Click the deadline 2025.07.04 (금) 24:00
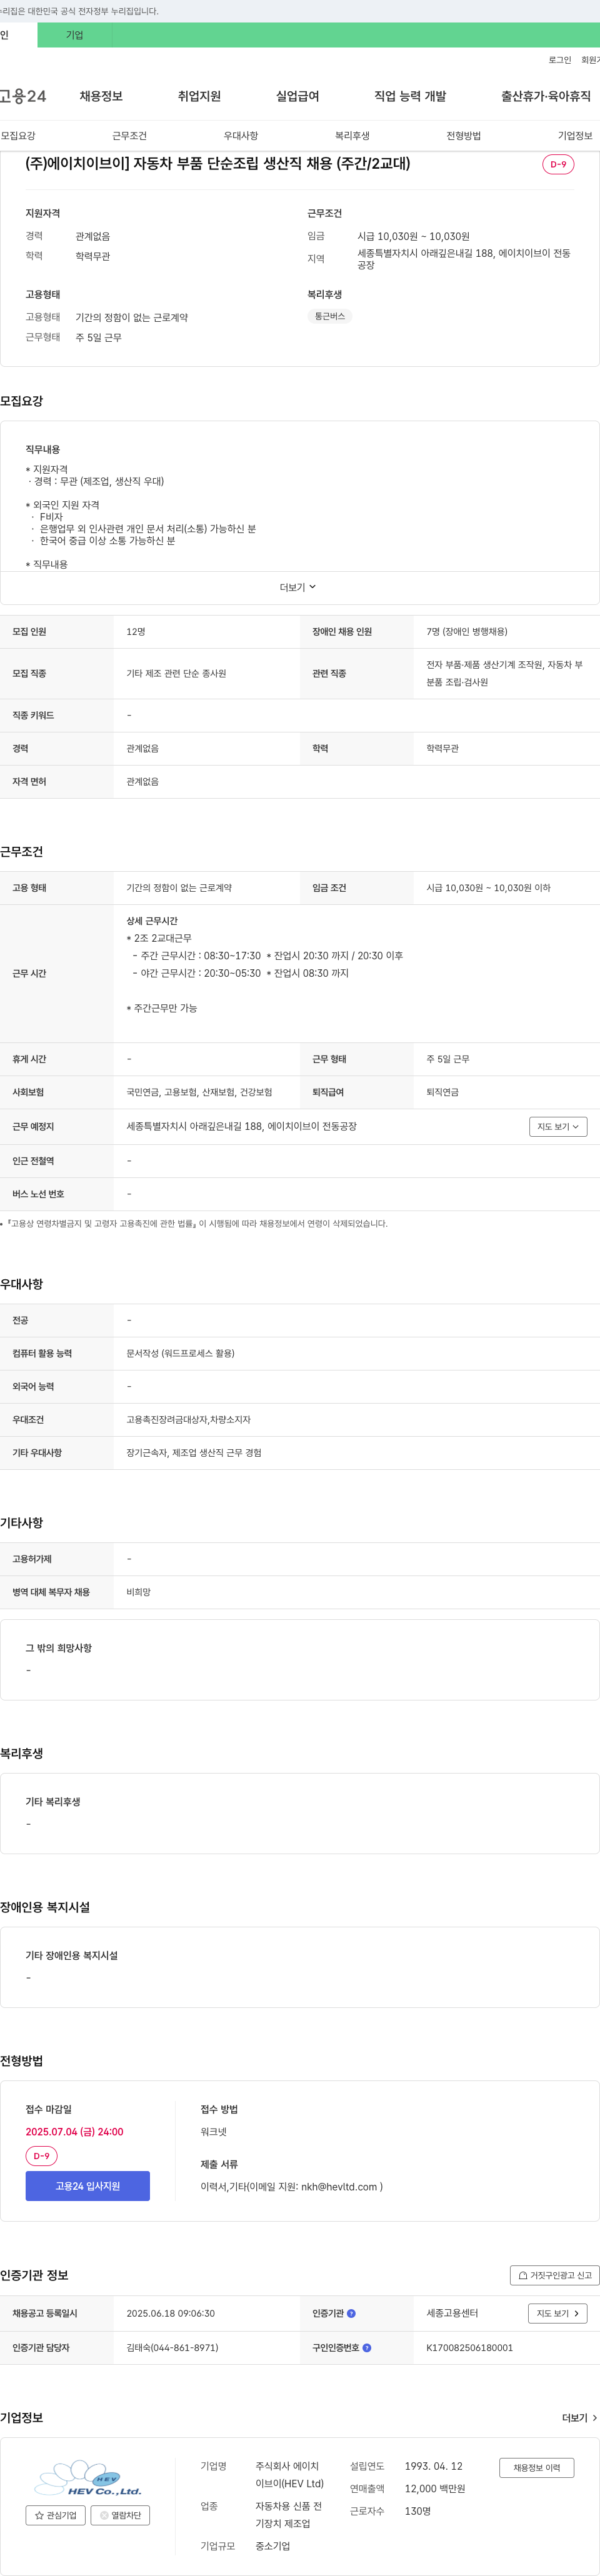 75,2131
